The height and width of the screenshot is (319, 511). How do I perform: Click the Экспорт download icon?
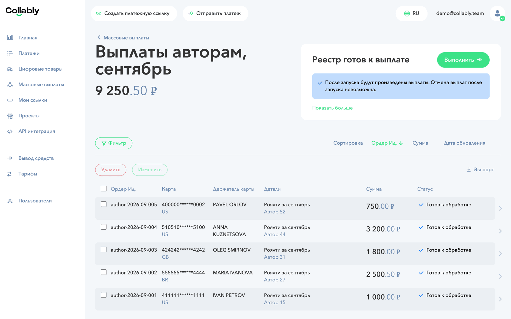coord(469,169)
